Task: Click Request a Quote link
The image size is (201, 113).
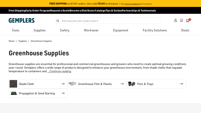Action: (60, 11)
